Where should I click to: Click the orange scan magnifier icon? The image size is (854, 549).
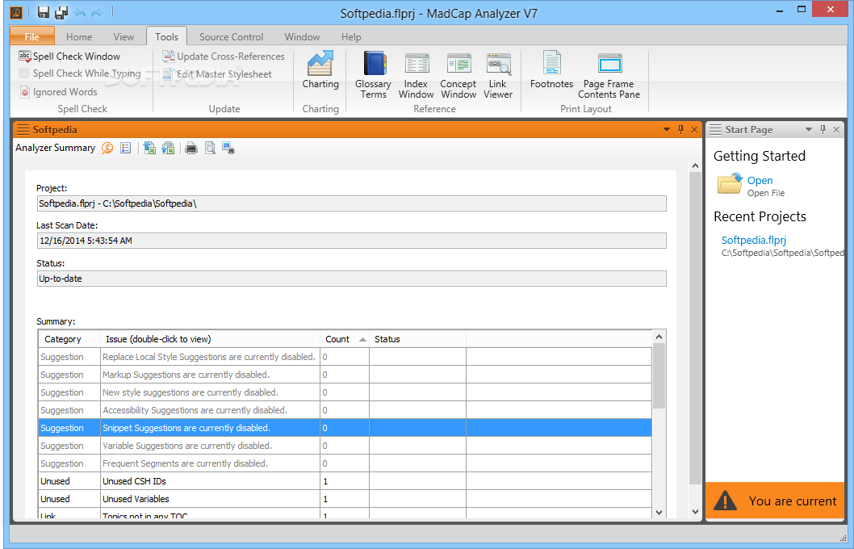click(107, 148)
